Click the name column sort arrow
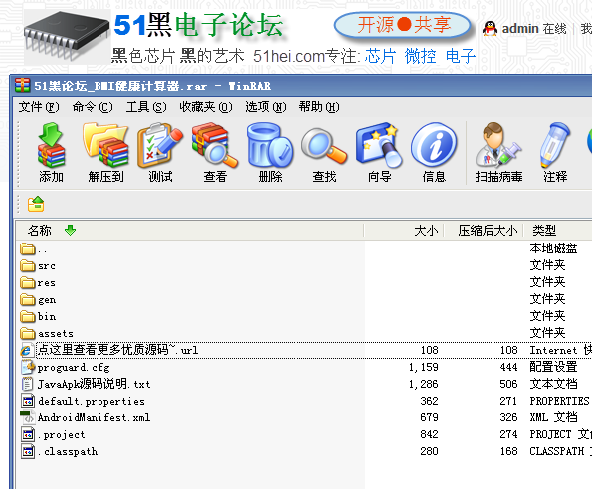This screenshot has height=489, width=592. (x=71, y=230)
